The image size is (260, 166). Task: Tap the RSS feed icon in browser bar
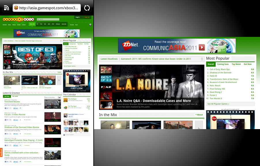[x=6, y=8]
